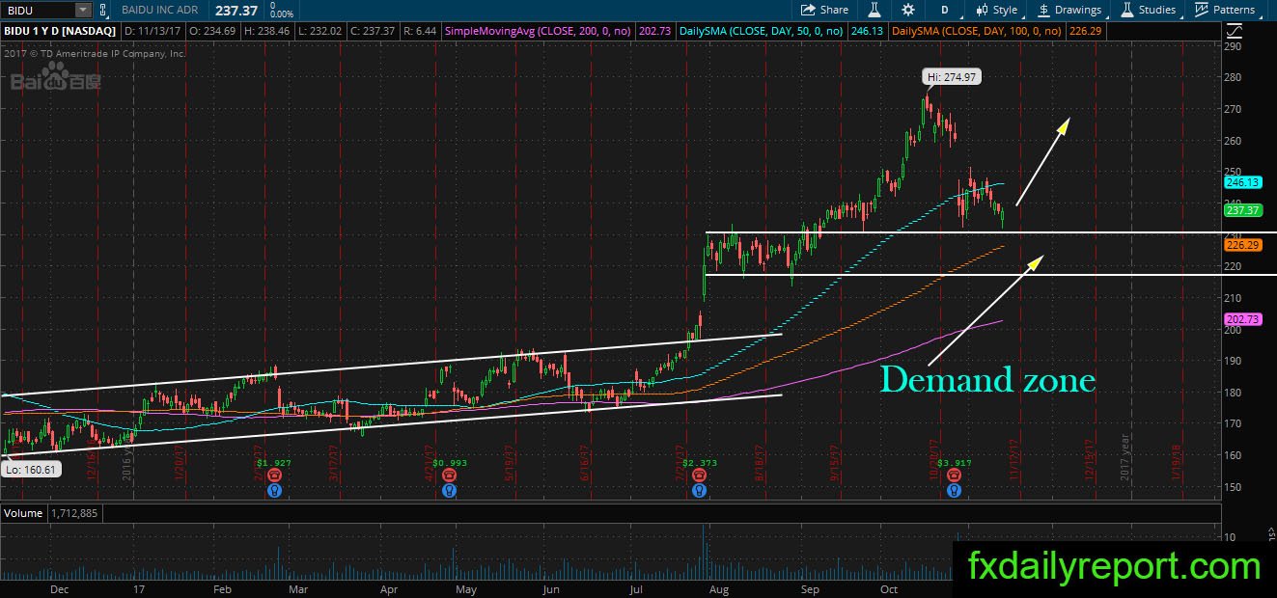Viewport: 1277px width, 598px height.
Task: Click the 226.29 study value in header
Action: point(1087,31)
